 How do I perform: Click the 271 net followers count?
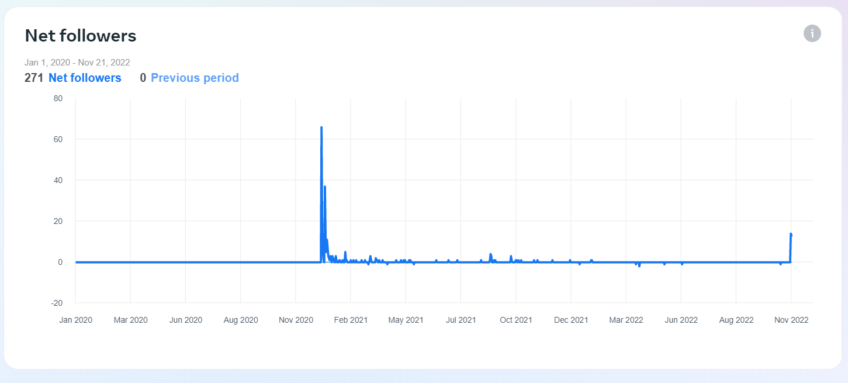tap(34, 78)
